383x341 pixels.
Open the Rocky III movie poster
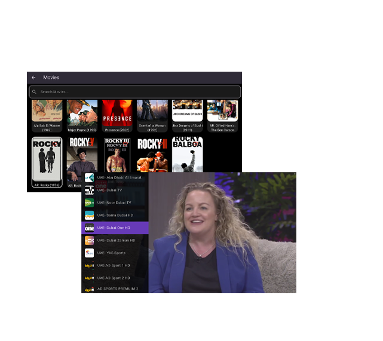tap(117, 154)
